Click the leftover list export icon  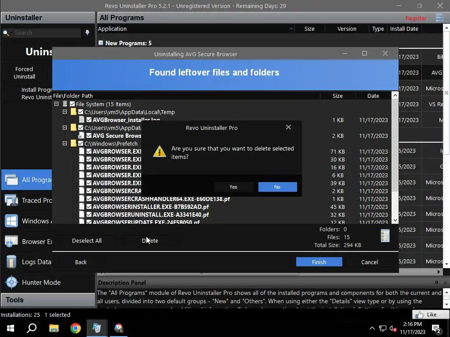(385, 236)
